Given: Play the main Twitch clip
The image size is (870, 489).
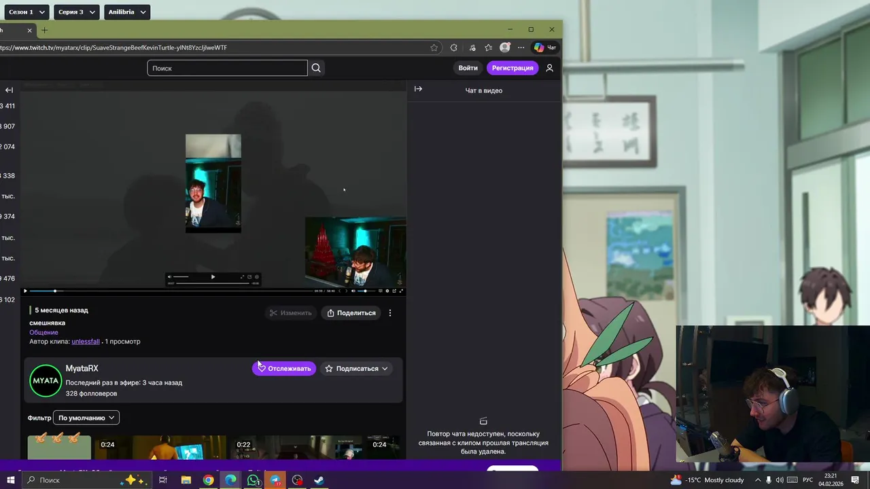Looking at the screenshot, I should 25,291.
